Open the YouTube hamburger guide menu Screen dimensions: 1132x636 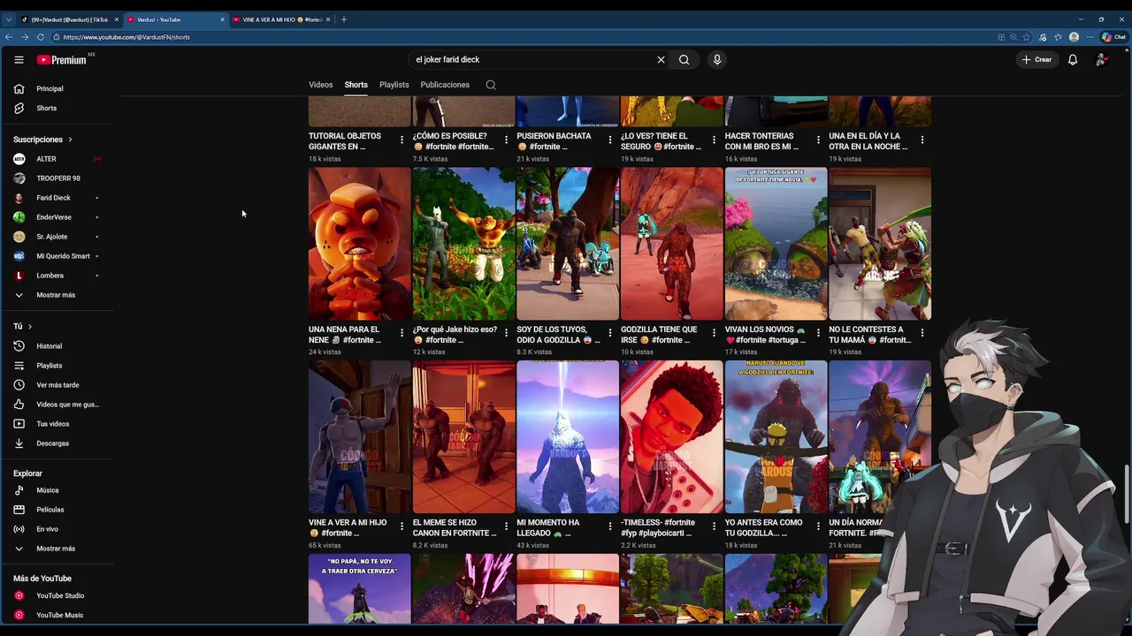click(19, 59)
